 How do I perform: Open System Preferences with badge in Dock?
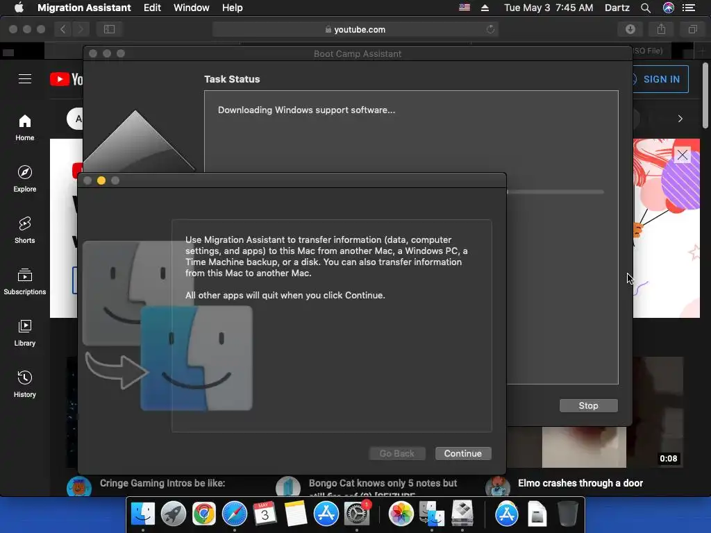357,514
